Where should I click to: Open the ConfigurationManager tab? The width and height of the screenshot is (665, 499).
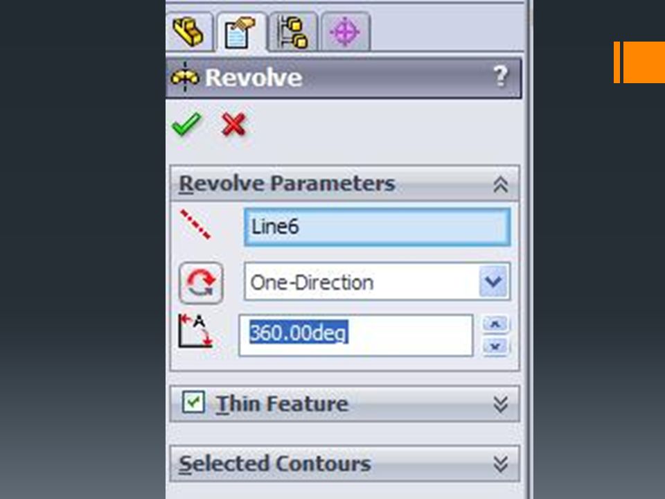[292, 33]
